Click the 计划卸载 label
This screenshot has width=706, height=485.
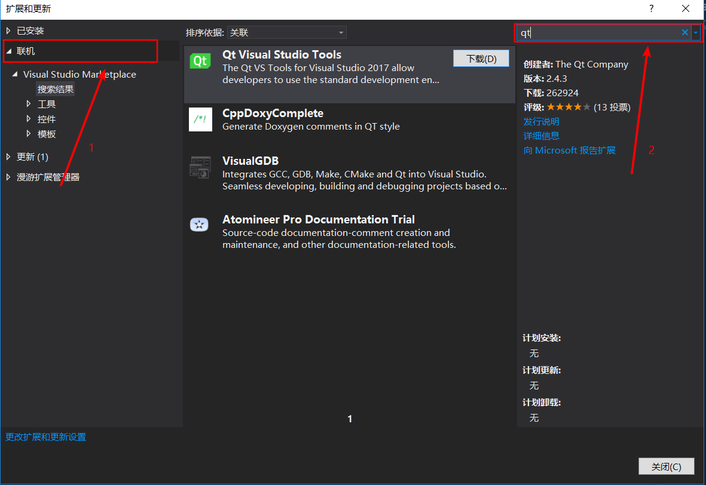[x=542, y=403]
